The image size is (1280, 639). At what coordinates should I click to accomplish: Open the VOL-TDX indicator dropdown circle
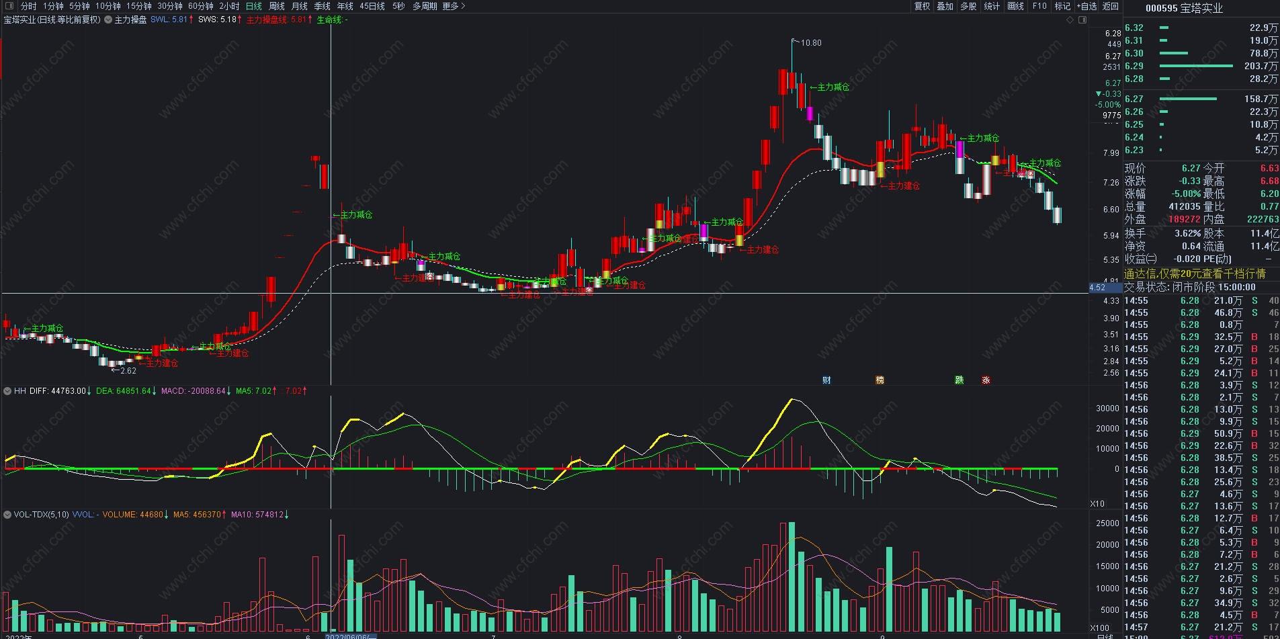coord(7,515)
